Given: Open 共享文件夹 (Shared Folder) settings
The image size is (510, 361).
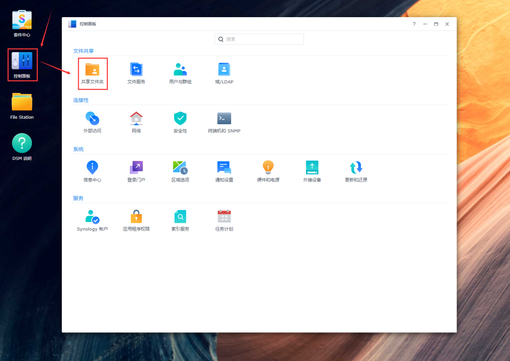Looking at the screenshot, I should click(92, 70).
